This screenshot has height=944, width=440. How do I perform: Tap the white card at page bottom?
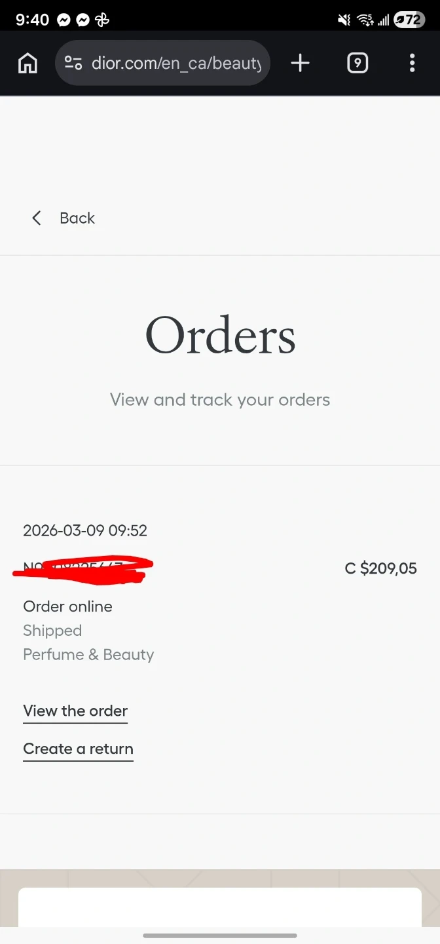[x=220, y=907]
